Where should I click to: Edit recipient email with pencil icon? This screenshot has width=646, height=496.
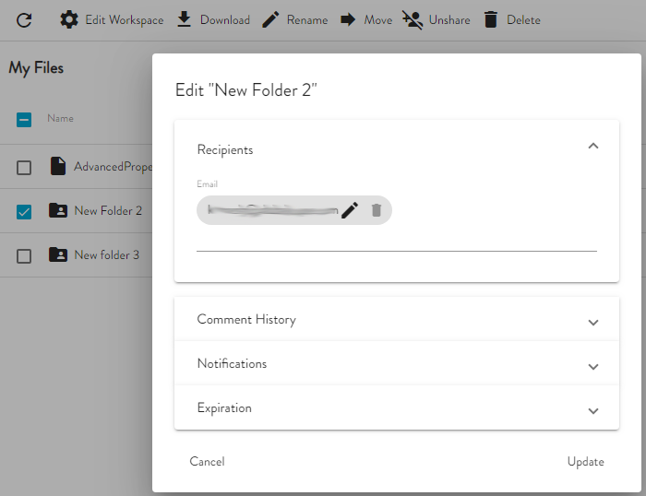[350, 210]
